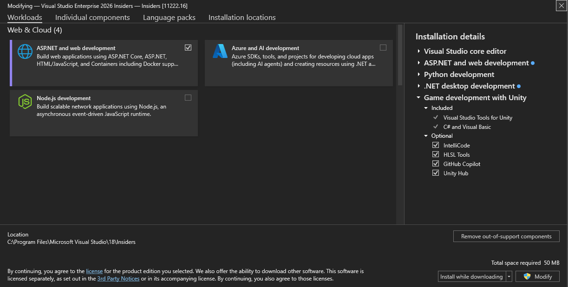Click the Node.js JS icon
Viewport: 568px width, 287px height.
(25, 102)
